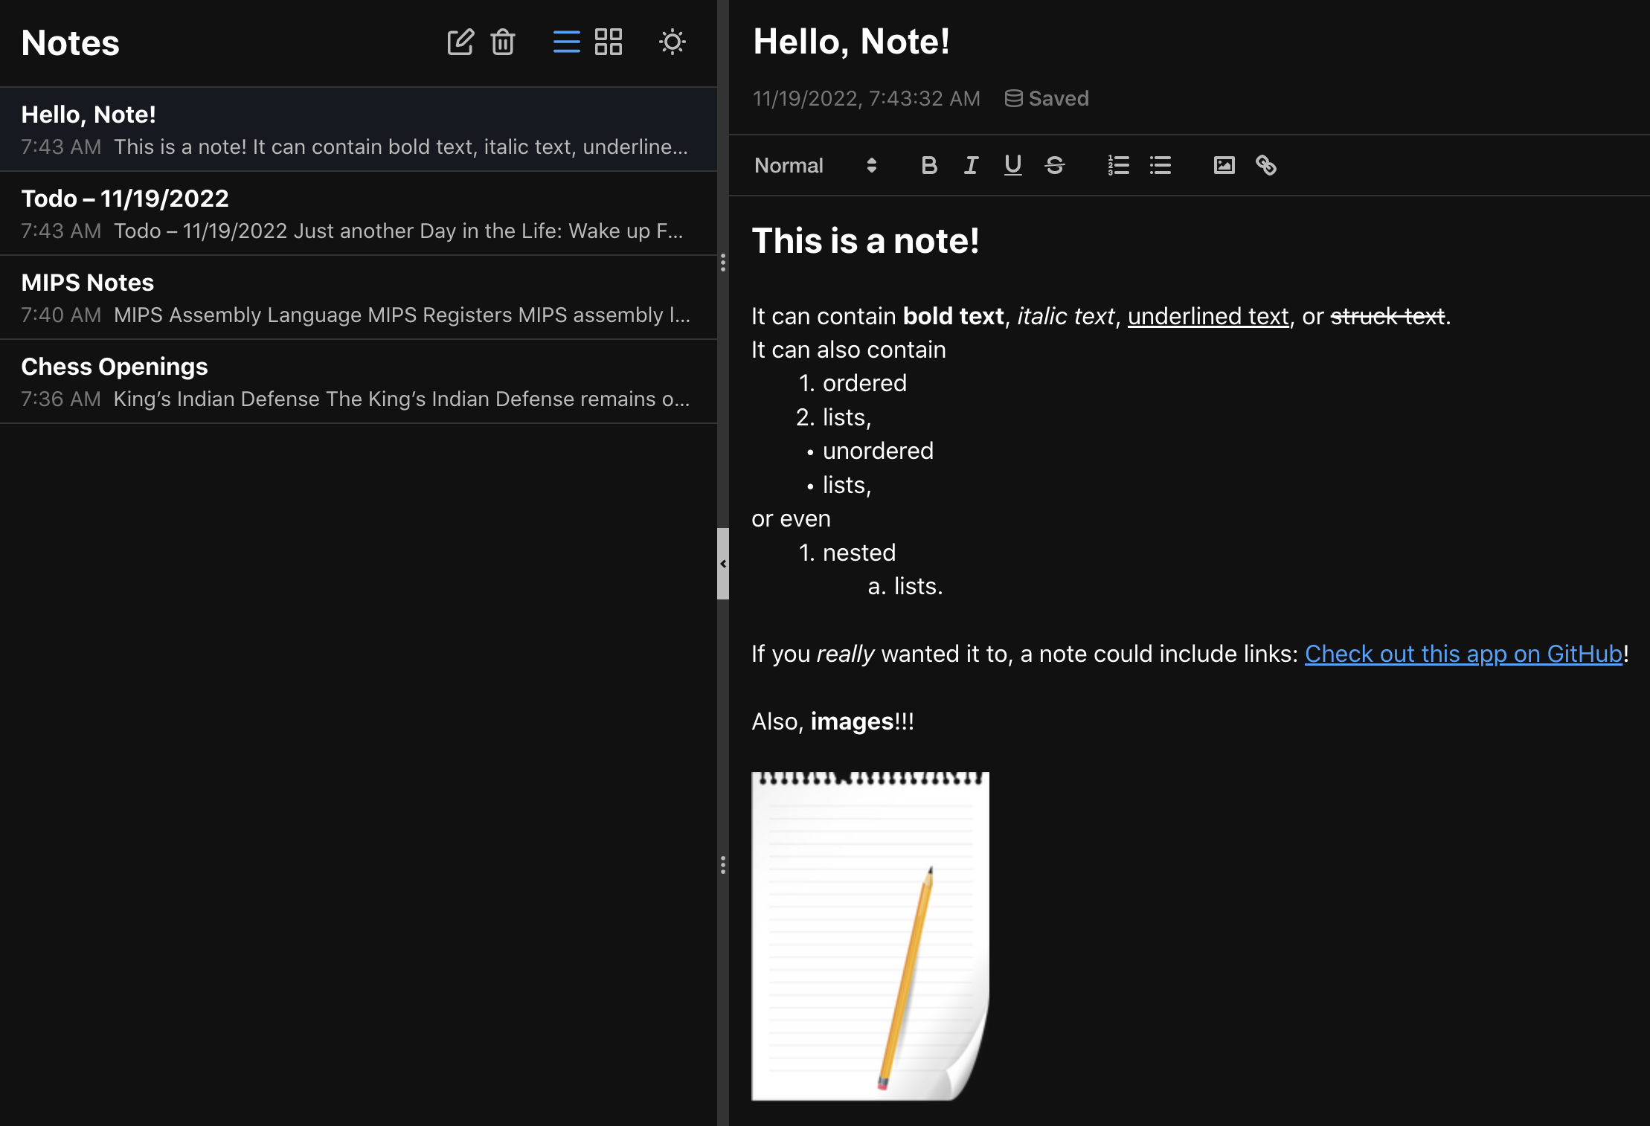The image size is (1650, 1126).
Task: Open the Hello, Note! entry in list
Action: [359, 129]
